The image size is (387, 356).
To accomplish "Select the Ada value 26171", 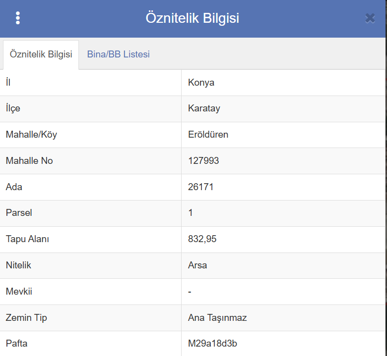I will [201, 187].
